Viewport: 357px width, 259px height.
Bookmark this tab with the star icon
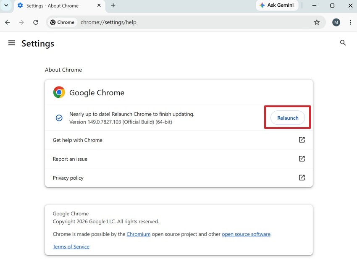317,22
